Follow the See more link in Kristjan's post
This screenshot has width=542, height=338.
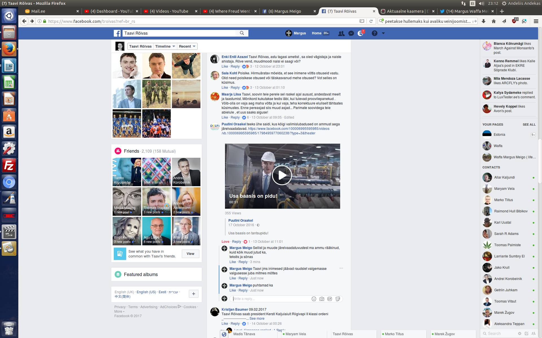pyautogui.click(x=257, y=319)
